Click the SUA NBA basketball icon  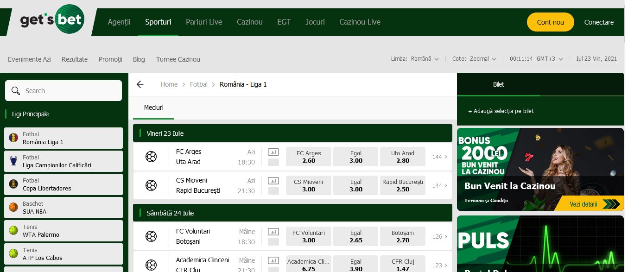point(13,207)
